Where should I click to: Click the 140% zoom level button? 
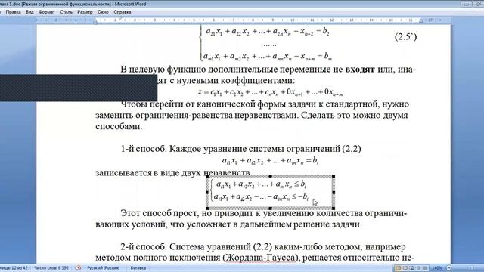click(x=437, y=268)
